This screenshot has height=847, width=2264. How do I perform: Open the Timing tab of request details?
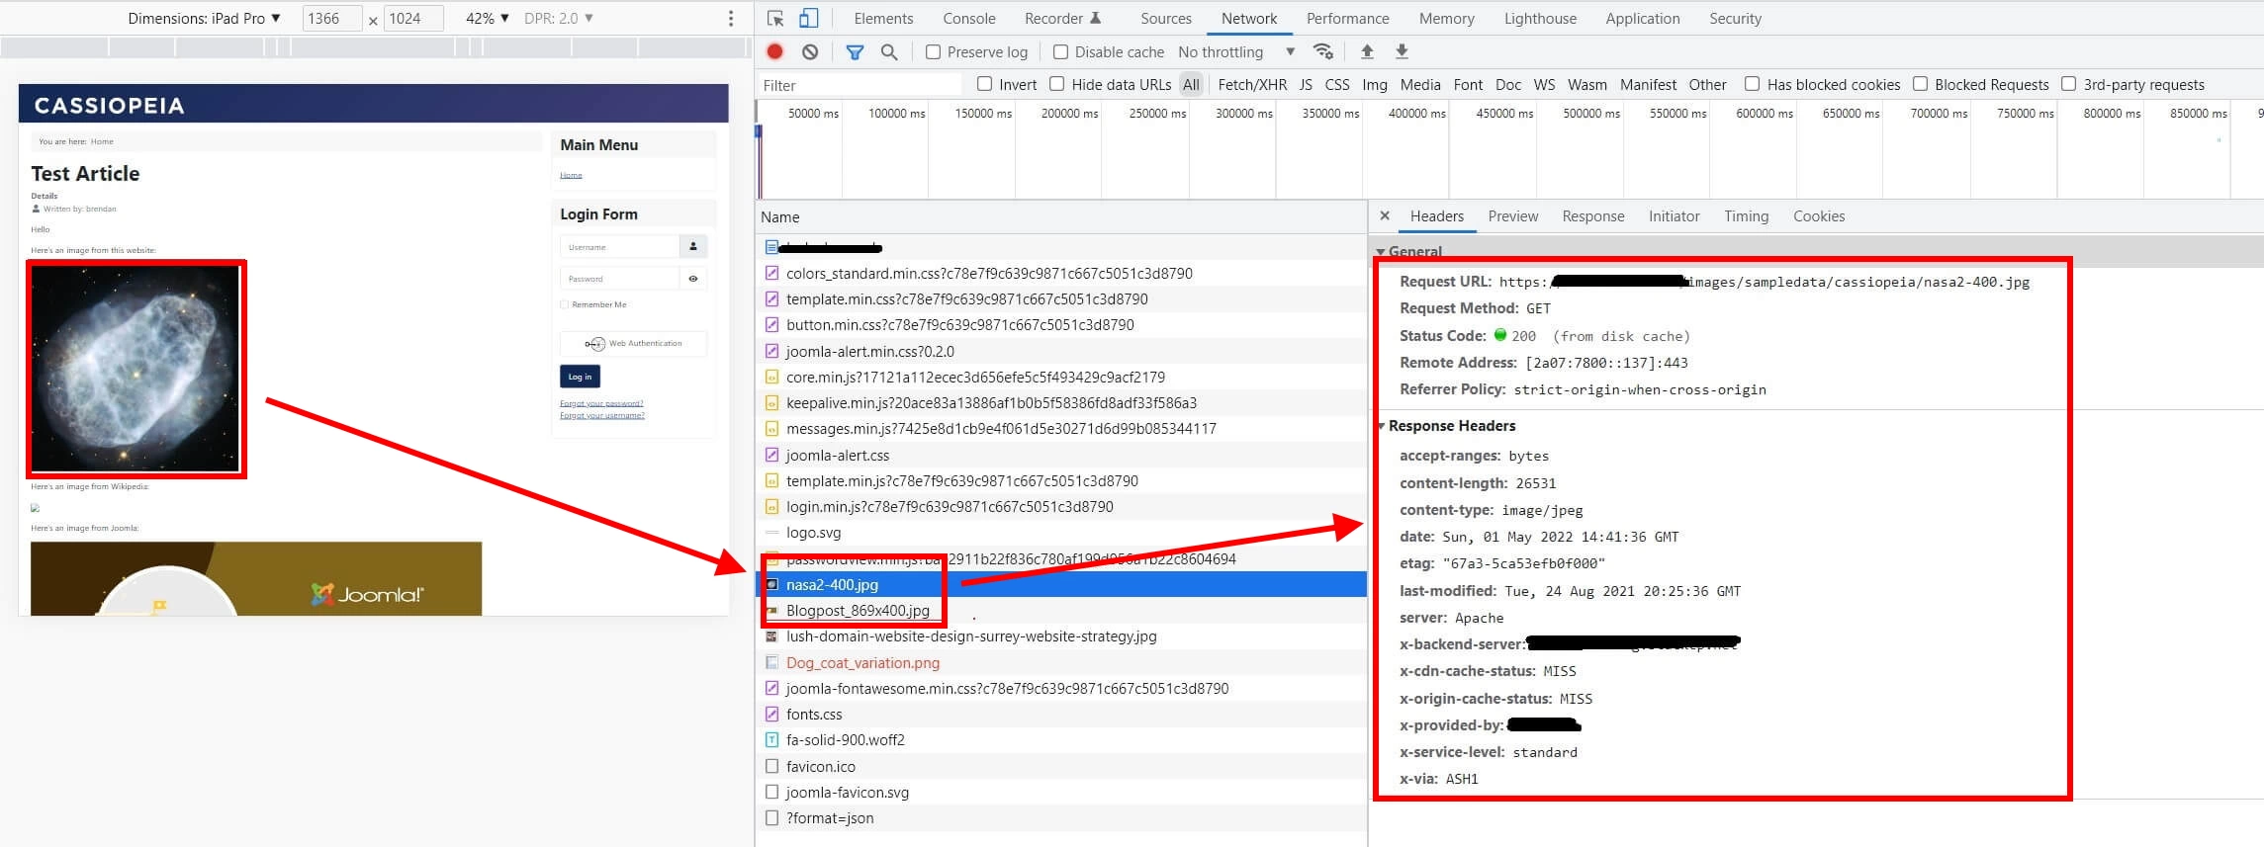click(x=1746, y=215)
